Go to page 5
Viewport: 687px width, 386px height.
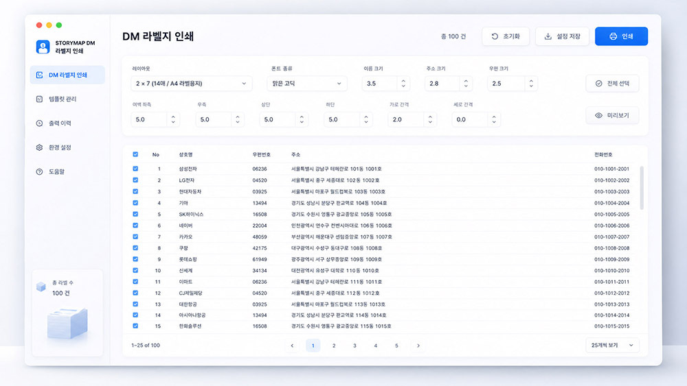(396, 346)
